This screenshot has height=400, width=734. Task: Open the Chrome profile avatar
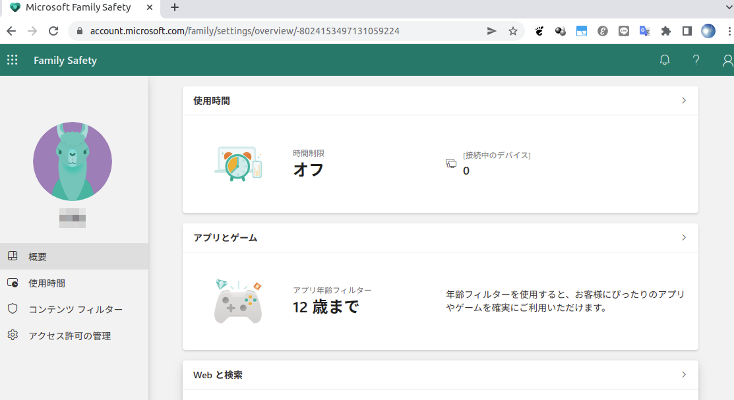708,31
